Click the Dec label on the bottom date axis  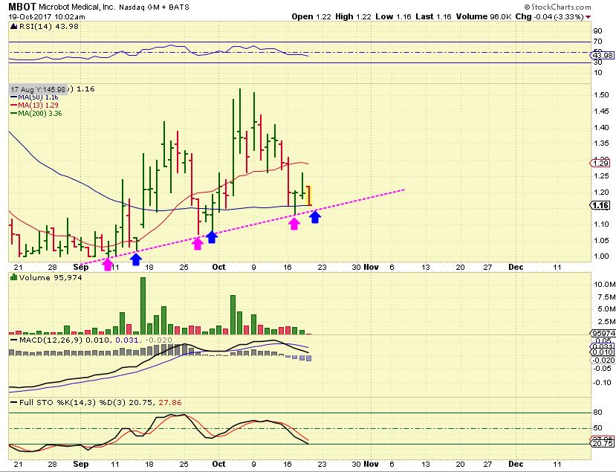coord(516,464)
